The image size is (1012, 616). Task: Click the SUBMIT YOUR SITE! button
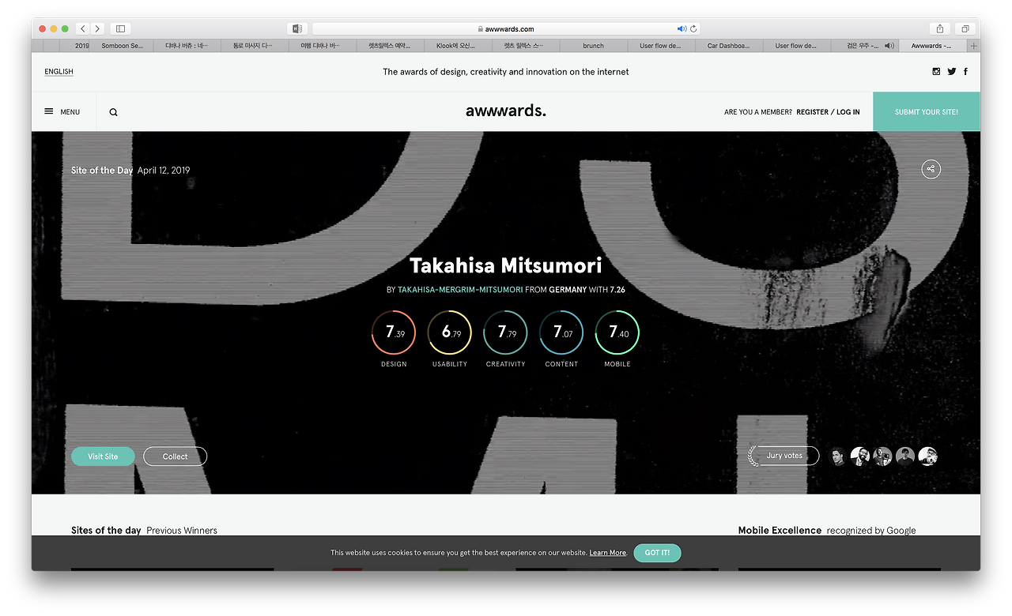pos(927,111)
